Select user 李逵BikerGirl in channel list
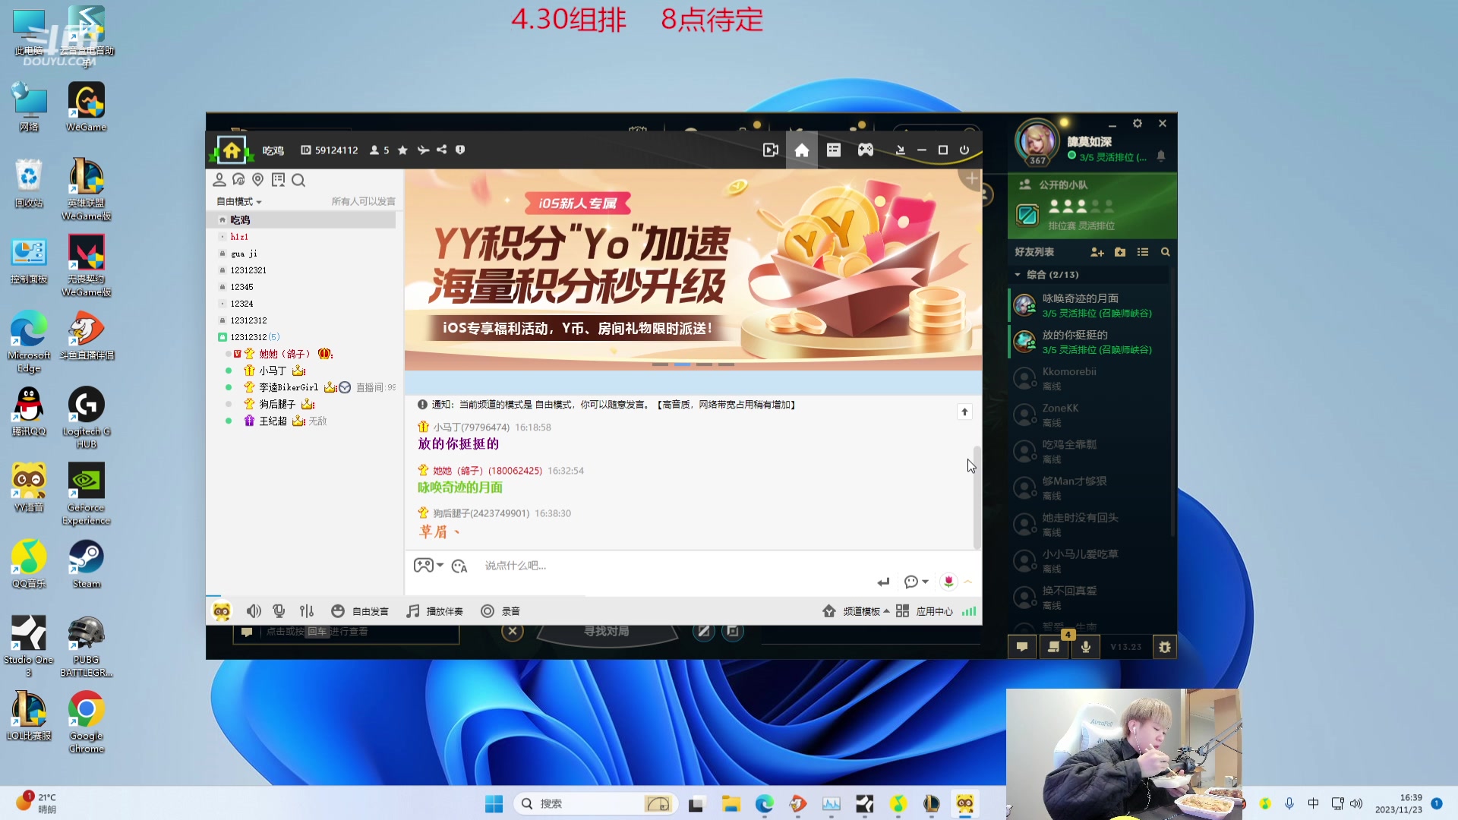The width and height of the screenshot is (1458, 820). click(289, 387)
